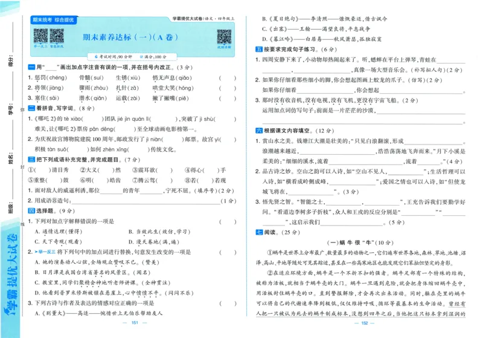Select option 'C. 教室里,同学们聚精会神'

(x=103, y=282)
